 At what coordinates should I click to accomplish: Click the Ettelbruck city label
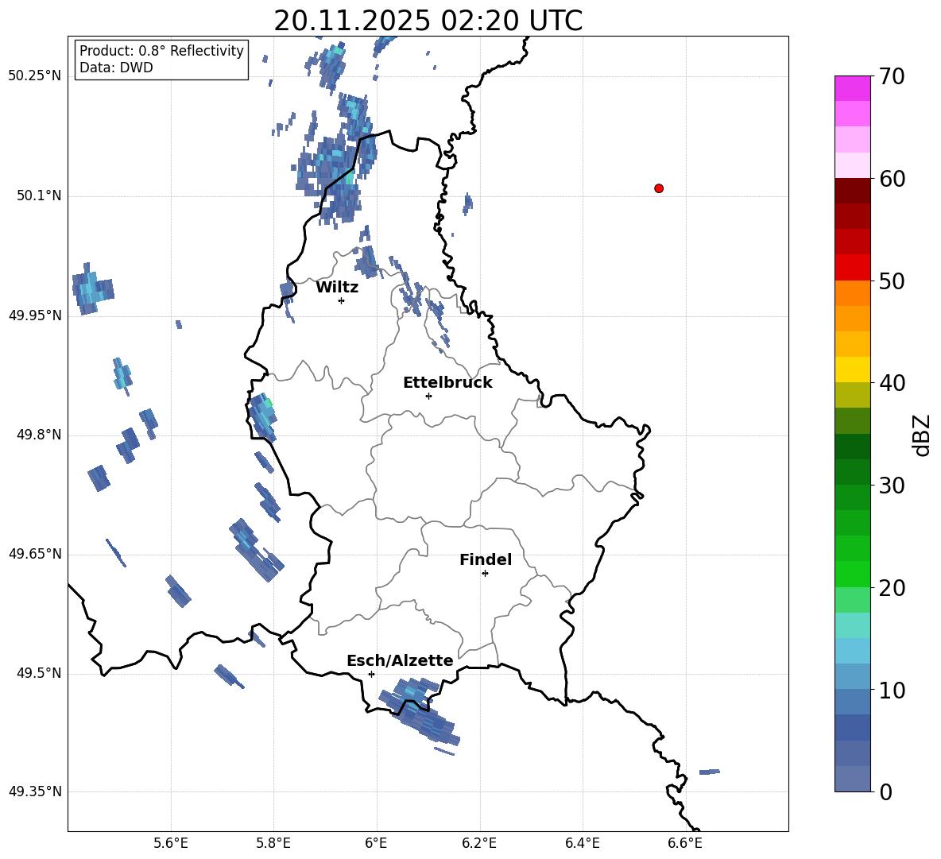pos(447,383)
